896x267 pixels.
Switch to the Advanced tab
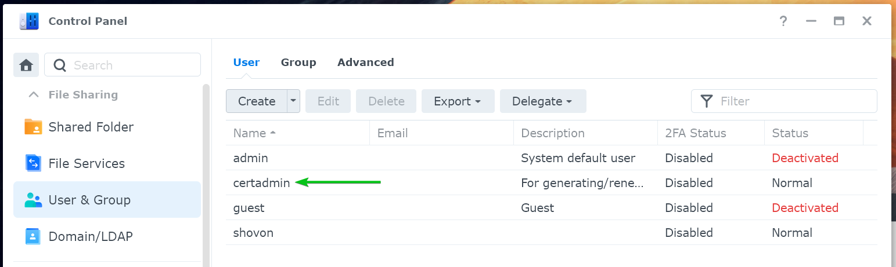pos(366,62)
